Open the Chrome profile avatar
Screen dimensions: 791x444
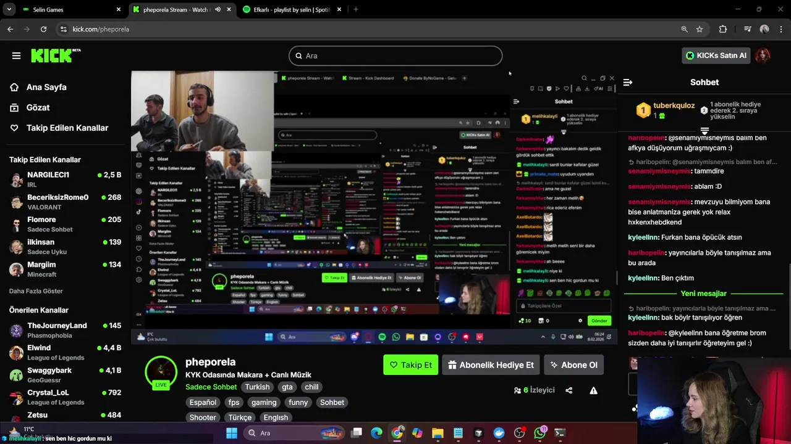764,29
